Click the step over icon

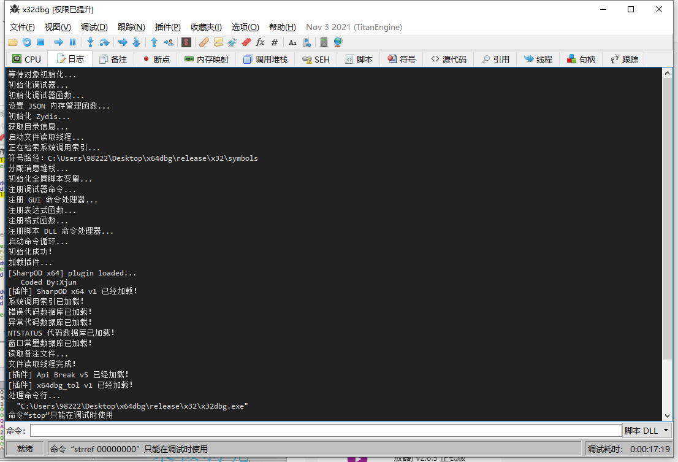click(104, 42)
